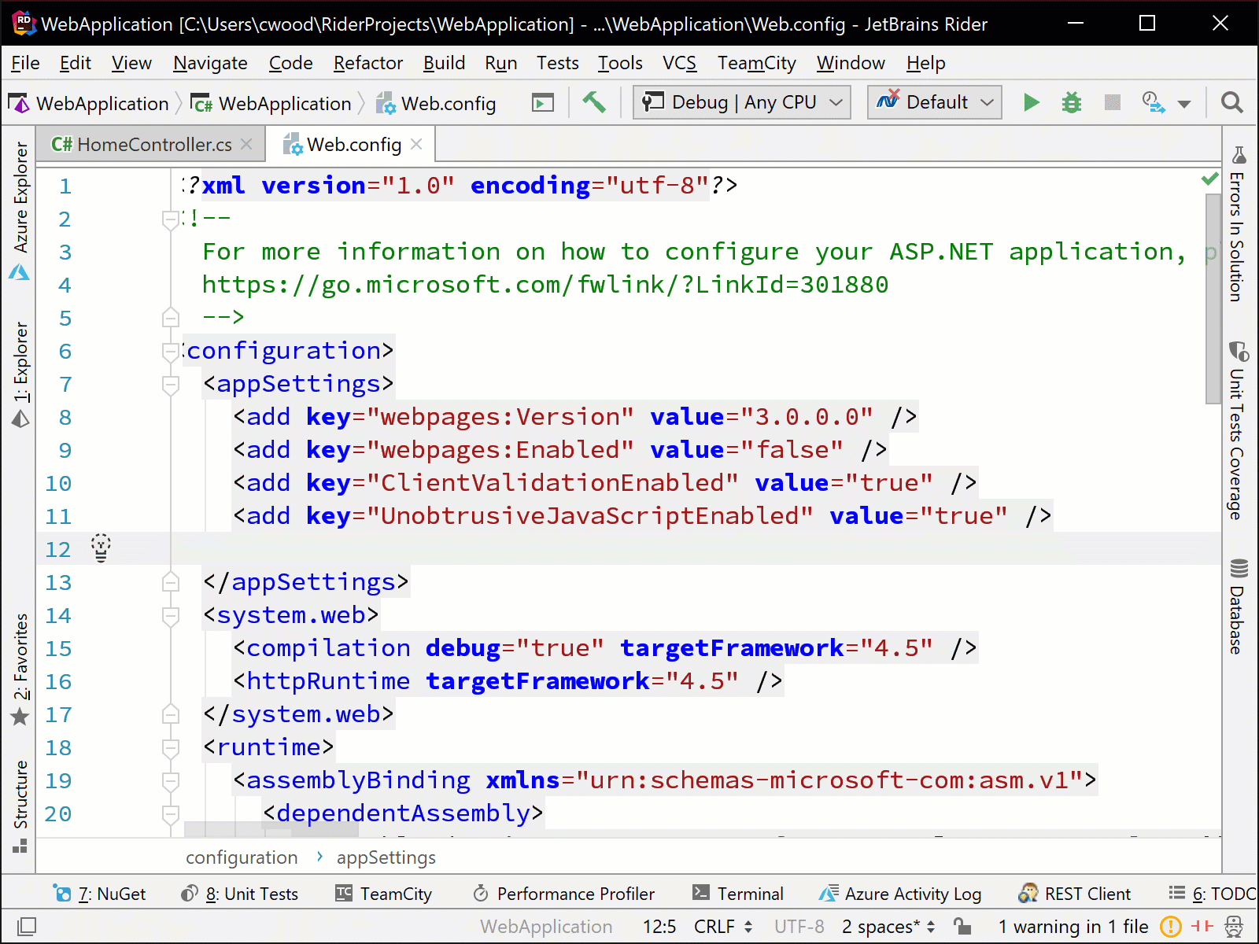Open the Navigate menu

[210, 63]
